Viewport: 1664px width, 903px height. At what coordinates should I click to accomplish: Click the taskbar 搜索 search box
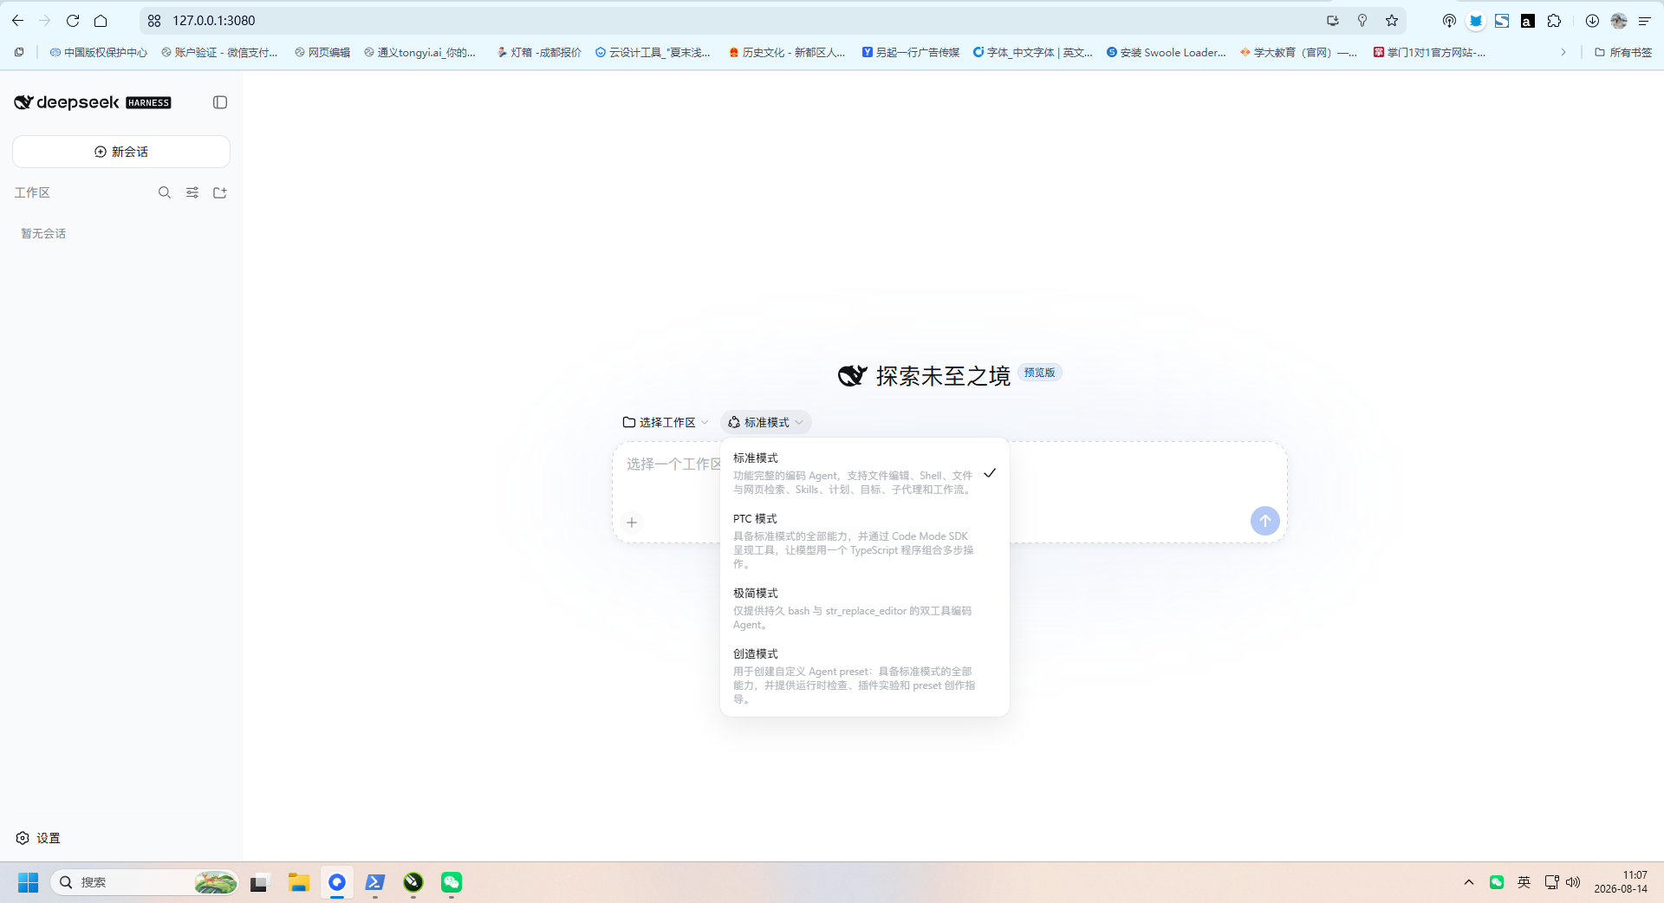click(x=144, y=882)
